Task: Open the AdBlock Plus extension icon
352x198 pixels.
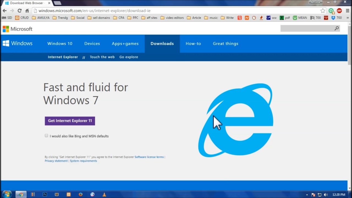Action: point(339,11)
